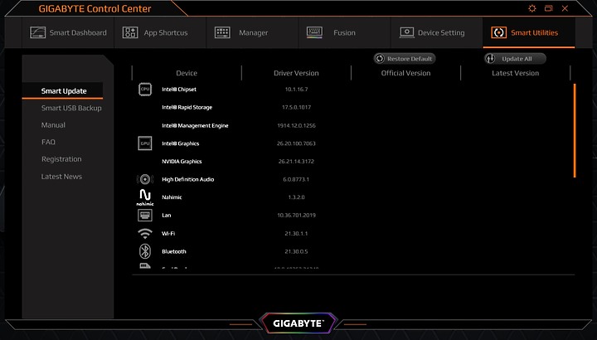Image resolution: width=597 pixels, height=340 pixels.
Task: Click the CPU icon beside Intel Chipset
Action: point(145,89)
